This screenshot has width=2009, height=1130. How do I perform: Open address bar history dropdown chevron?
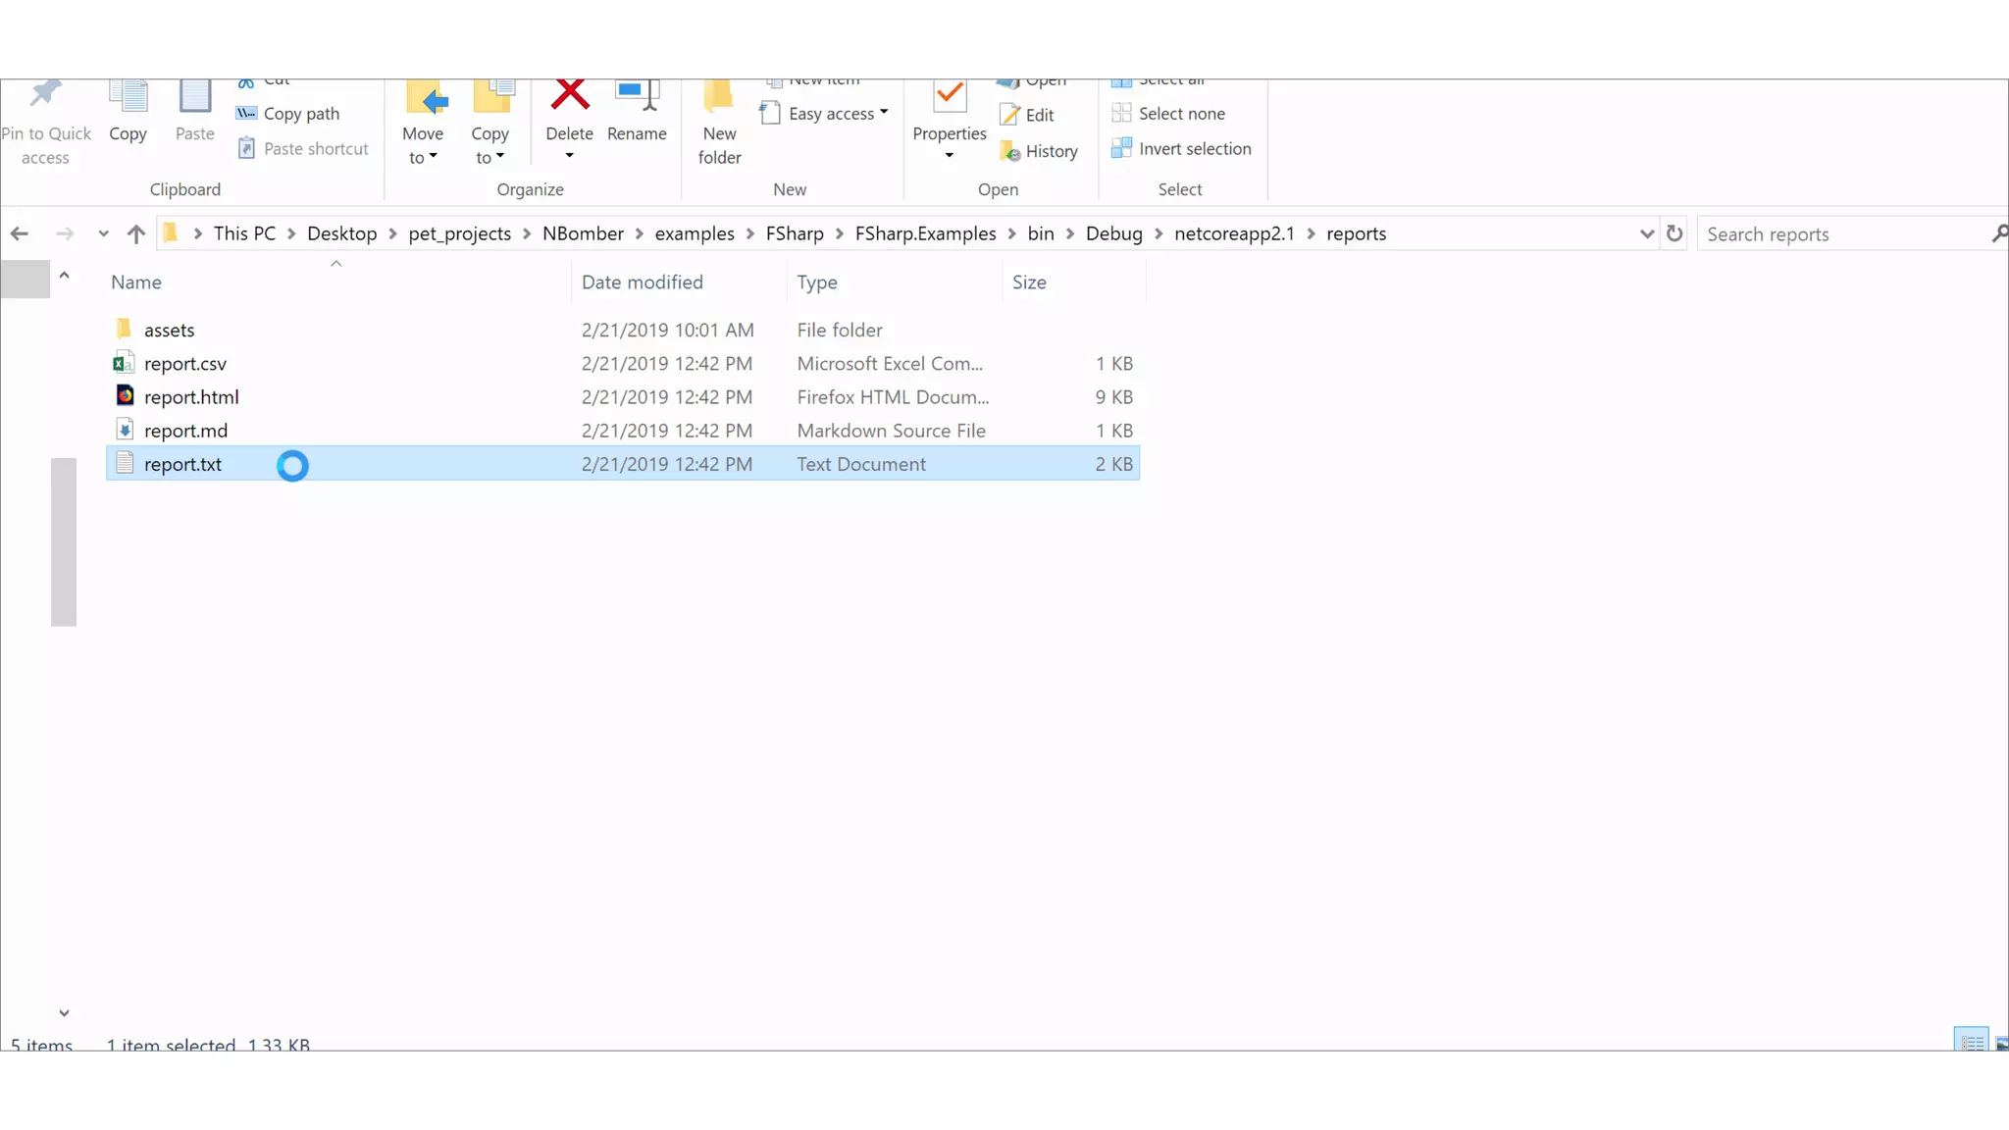pyautogui.click(x=1646, y=233)
